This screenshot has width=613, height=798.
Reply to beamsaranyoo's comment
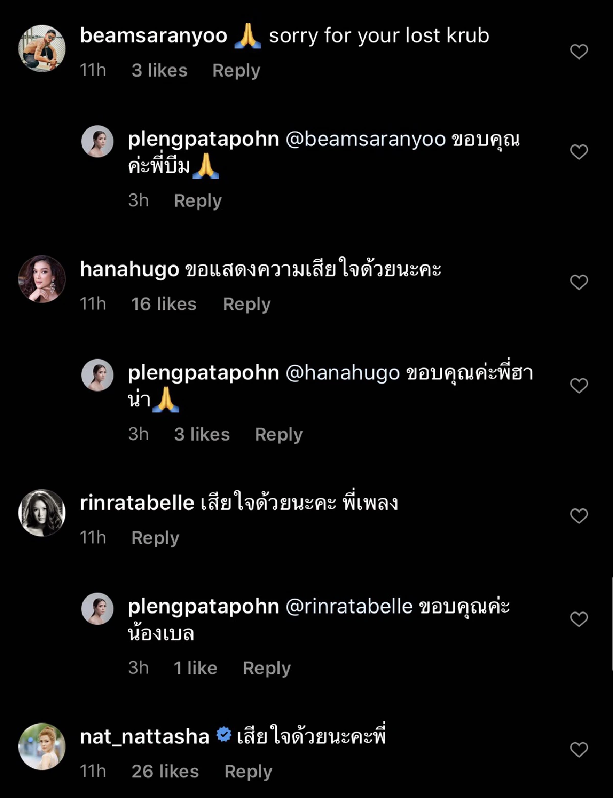(236, 71)
